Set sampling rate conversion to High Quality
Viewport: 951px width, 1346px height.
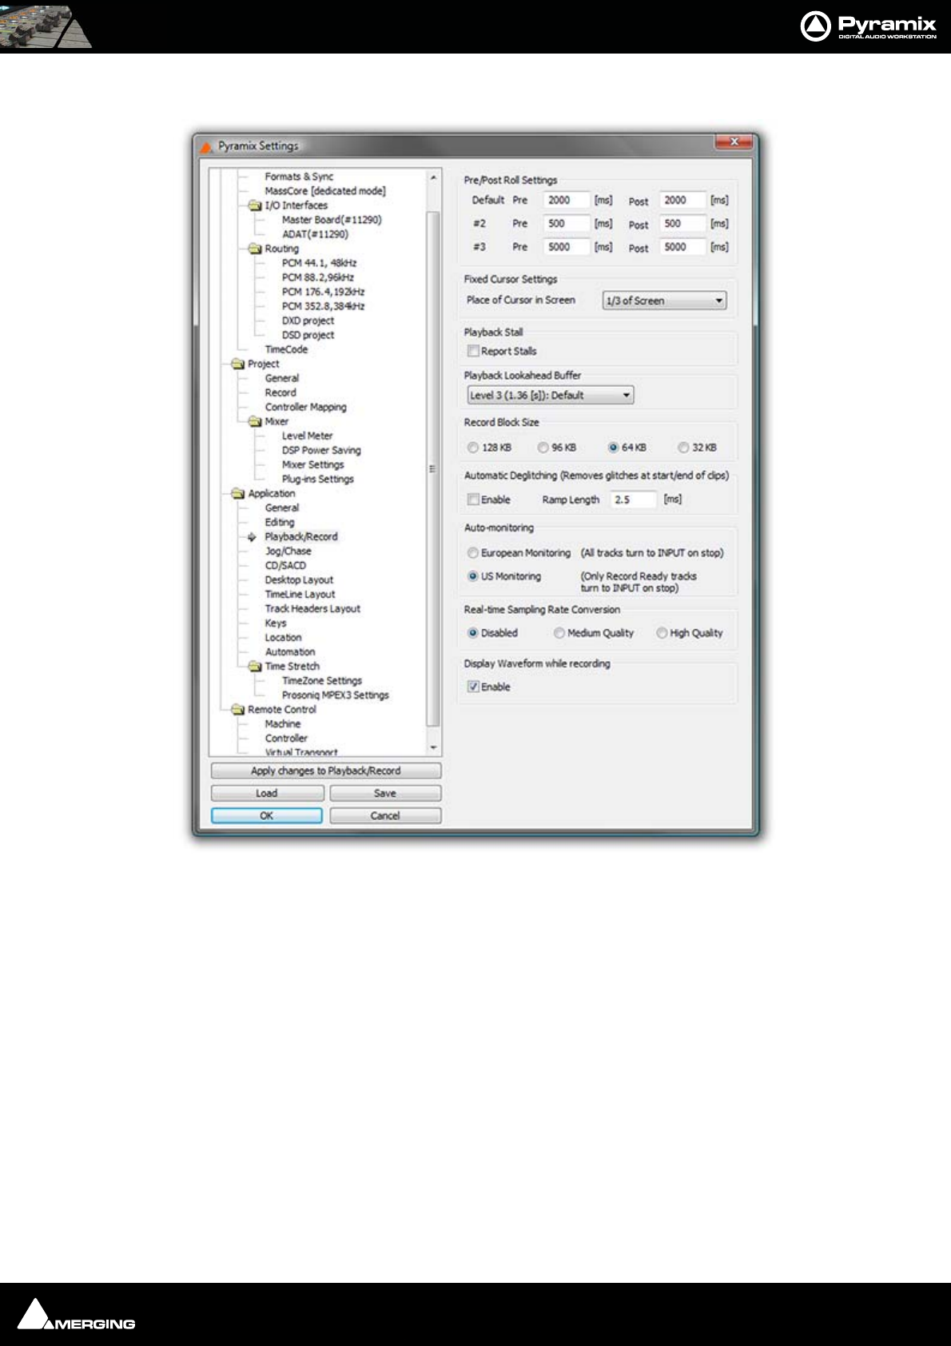tap(662, 633)
